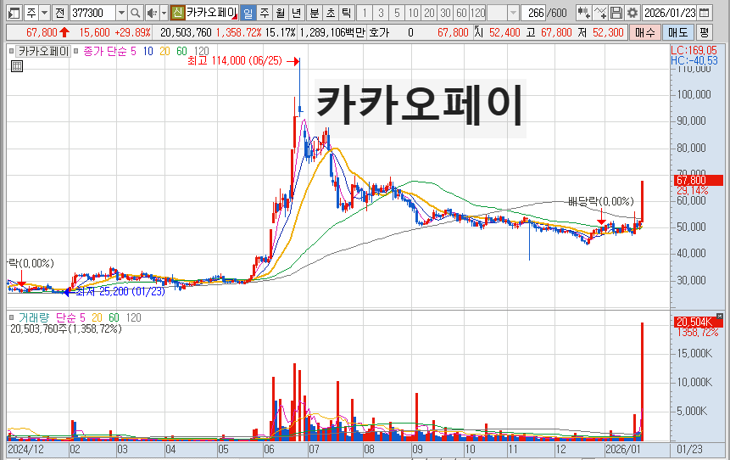Edit the date field 2026/01/23
730x460 pixels.
(670, 13)
